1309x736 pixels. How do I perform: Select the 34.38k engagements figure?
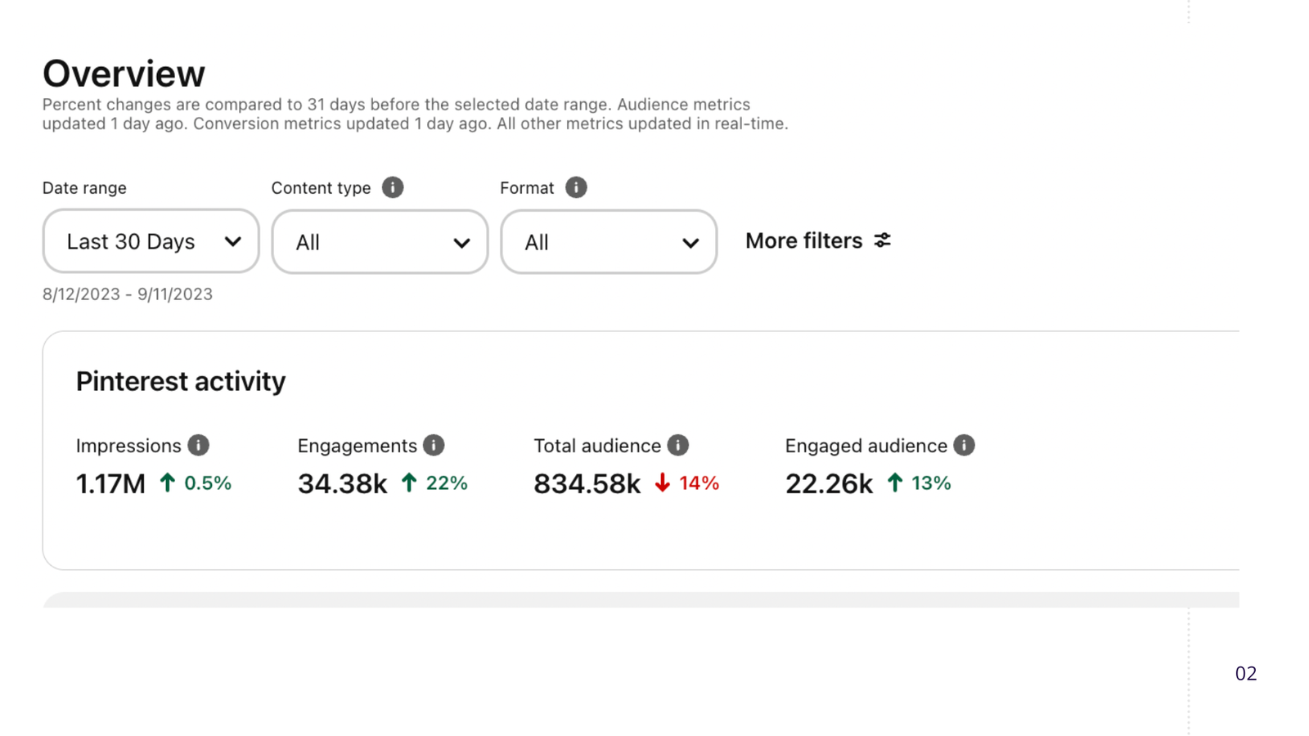click(342, 484)
